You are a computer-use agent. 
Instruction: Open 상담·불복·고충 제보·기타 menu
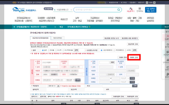click(134, 19)
